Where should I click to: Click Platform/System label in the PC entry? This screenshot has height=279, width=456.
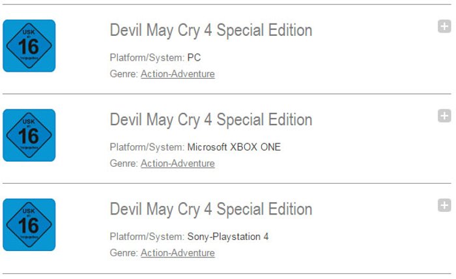click(147, 57)
